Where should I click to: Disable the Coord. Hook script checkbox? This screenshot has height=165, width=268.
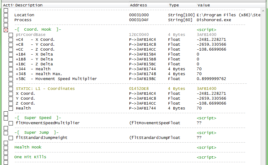(x=6, y=30)
